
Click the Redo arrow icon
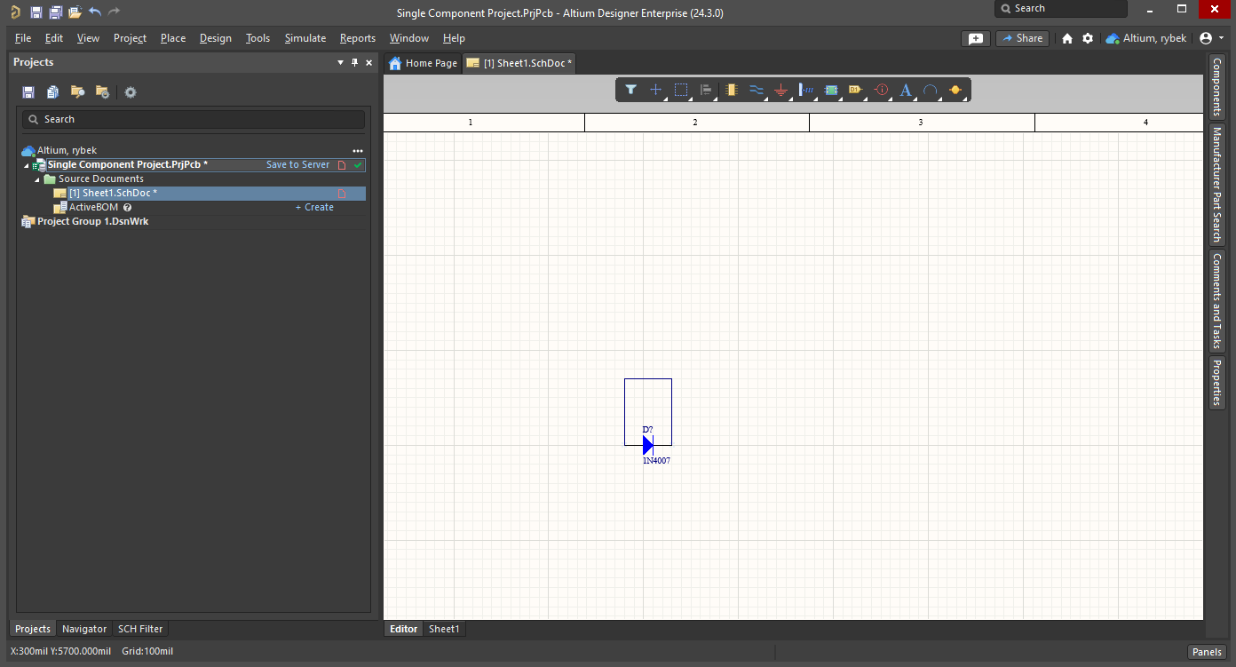(x=114, y=12)
